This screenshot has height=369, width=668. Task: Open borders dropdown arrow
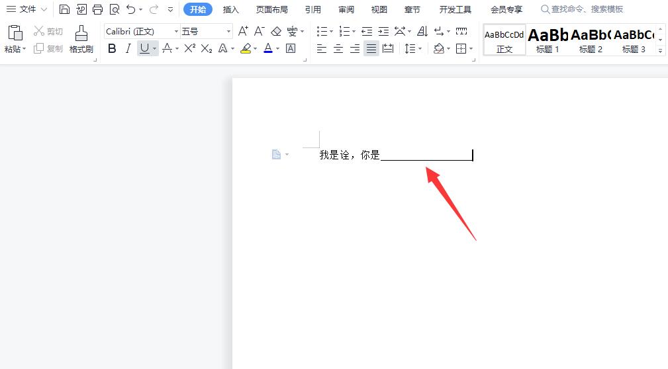click(x=471, y=49)
